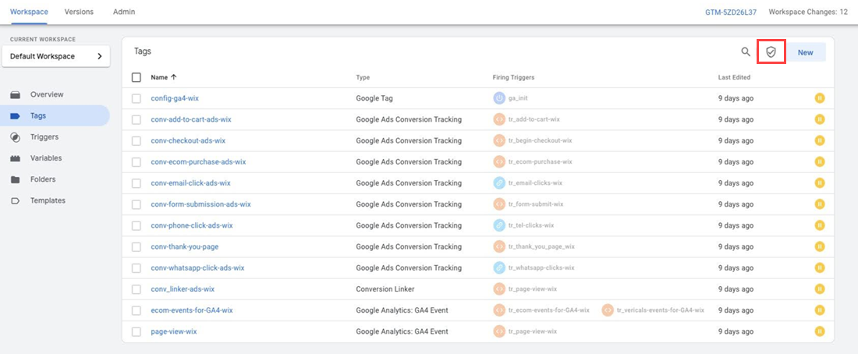Open the Admin tab
Image resolution: width=858 pixels, height=354 pixels.
pyautogui.click(x=124, y=12)
